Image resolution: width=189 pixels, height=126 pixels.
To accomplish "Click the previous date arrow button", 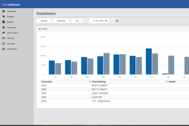I will pyautogui.click(x=87, y=21).
